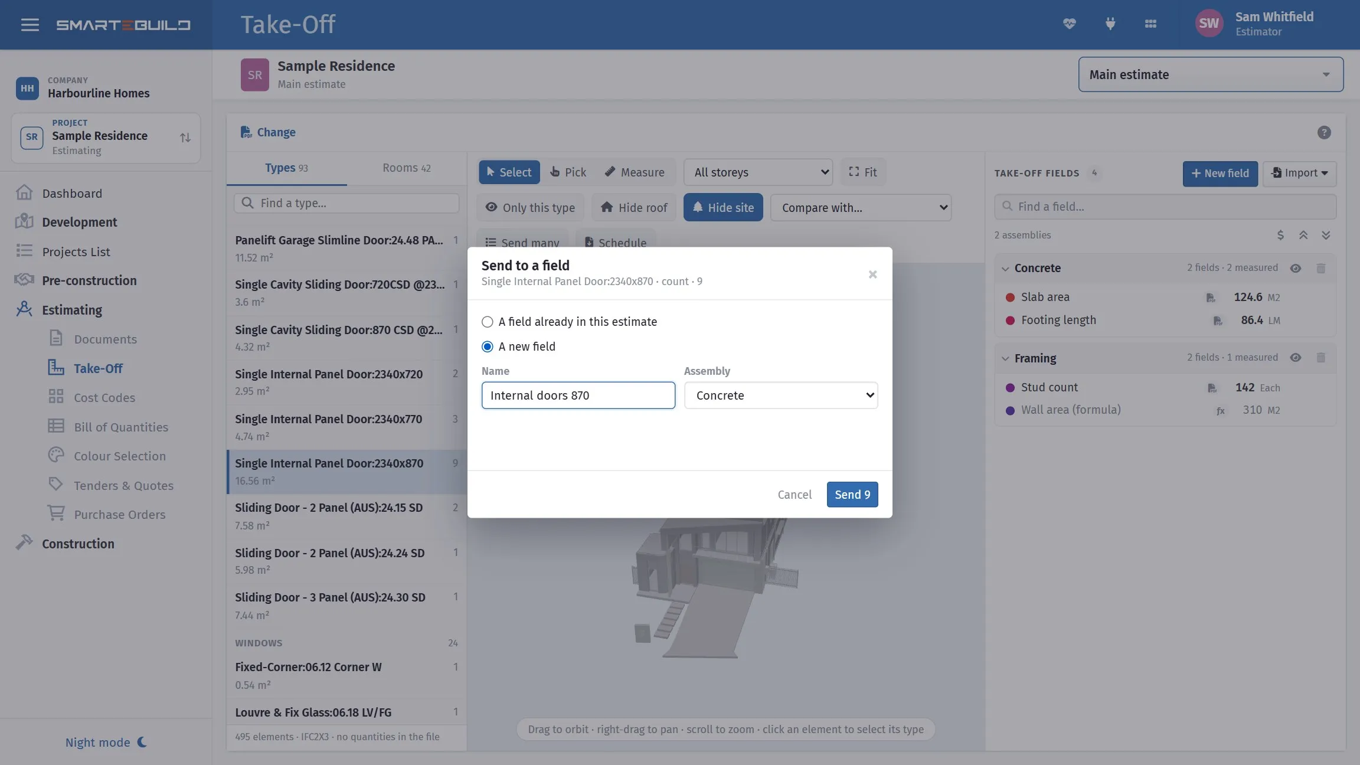
Task: Click the Slab area source file icon
Action: click(x=1211, y=297)
